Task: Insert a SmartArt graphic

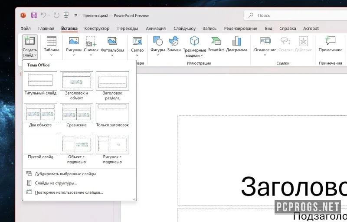Action: point(216,41)
